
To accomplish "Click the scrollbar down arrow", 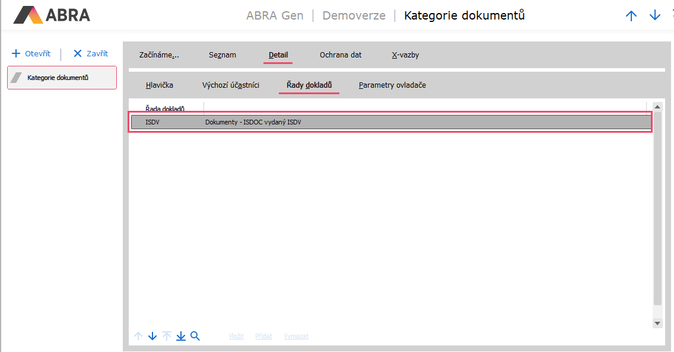I will click(657, 323).
